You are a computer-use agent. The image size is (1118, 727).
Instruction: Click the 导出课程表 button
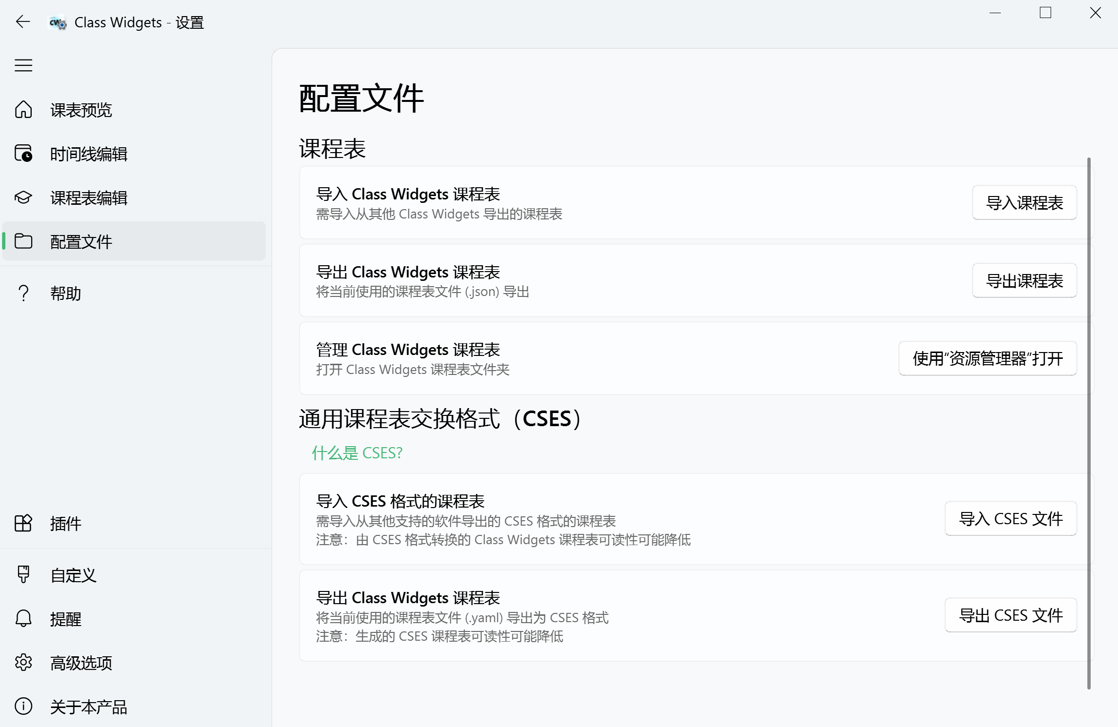tap(1024, 280)
